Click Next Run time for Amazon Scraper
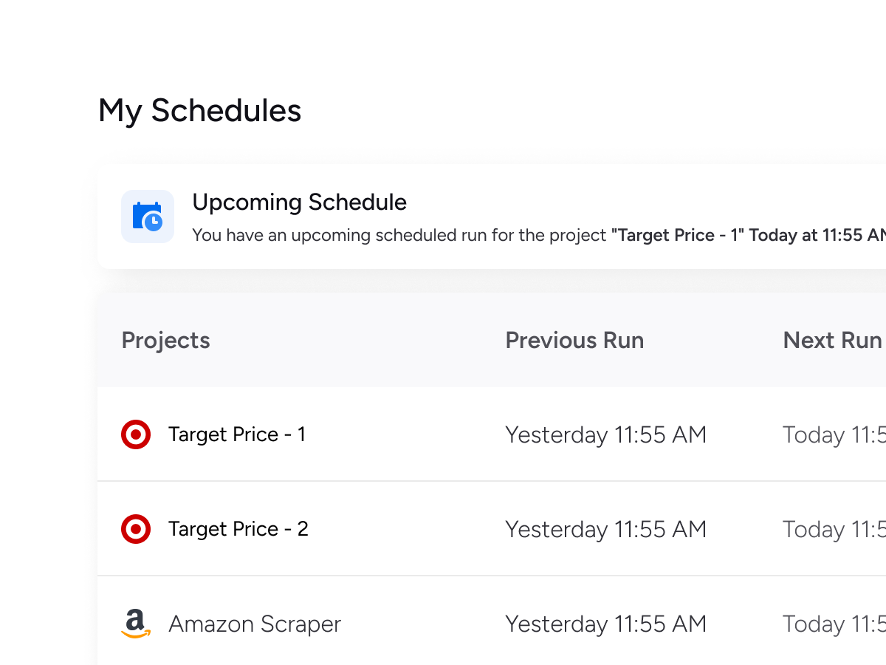 click(834, 624)
